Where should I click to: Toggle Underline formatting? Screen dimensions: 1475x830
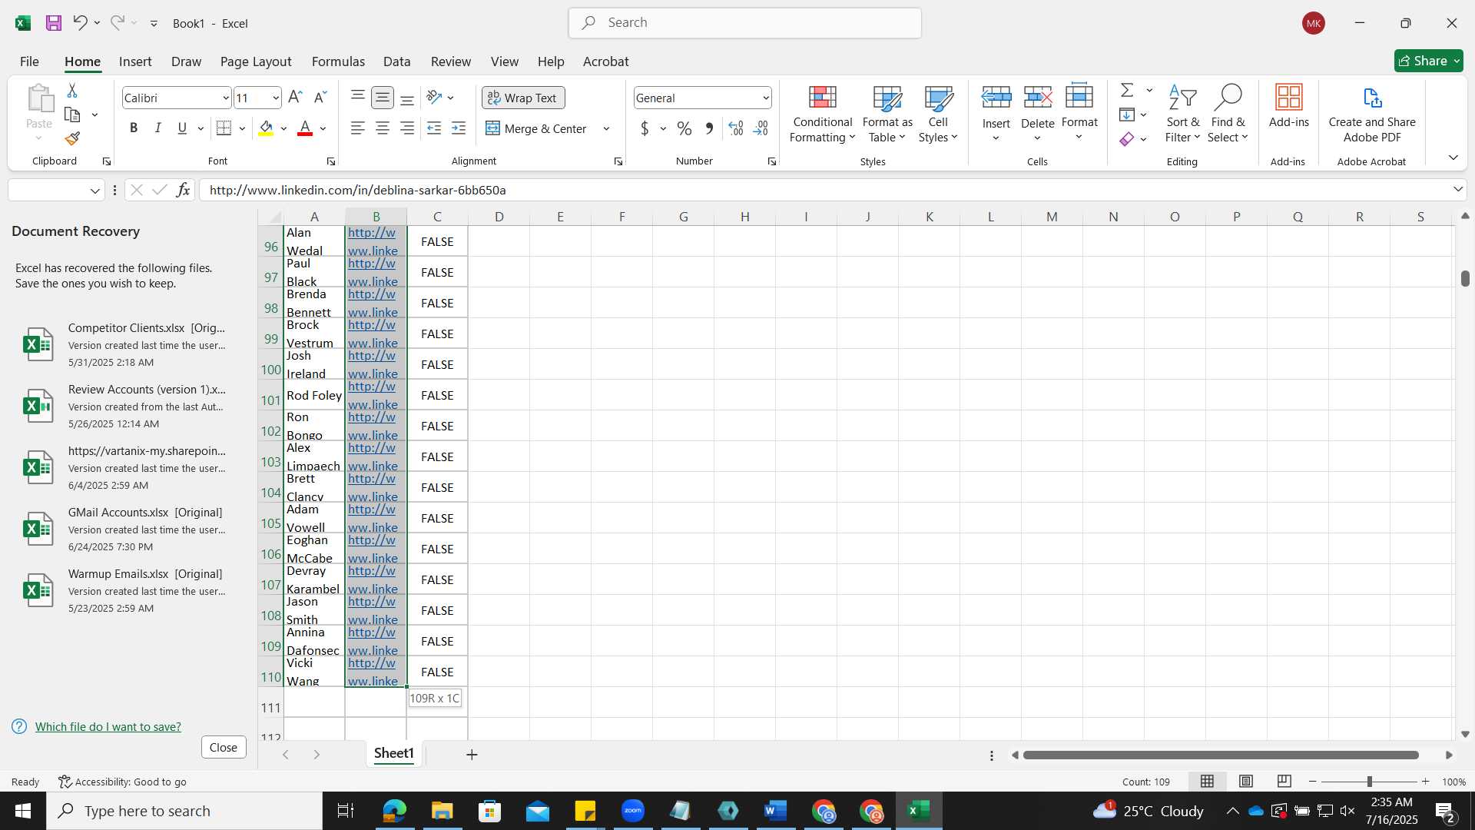pyautogui.click(x=182, y=128)
